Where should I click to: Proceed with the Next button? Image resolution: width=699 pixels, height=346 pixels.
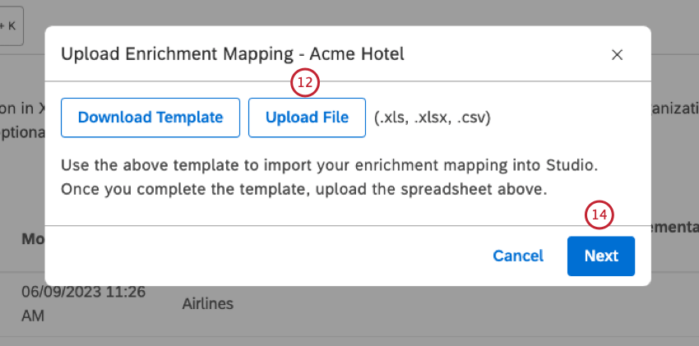pyautogui.click(x=601, y=256)
